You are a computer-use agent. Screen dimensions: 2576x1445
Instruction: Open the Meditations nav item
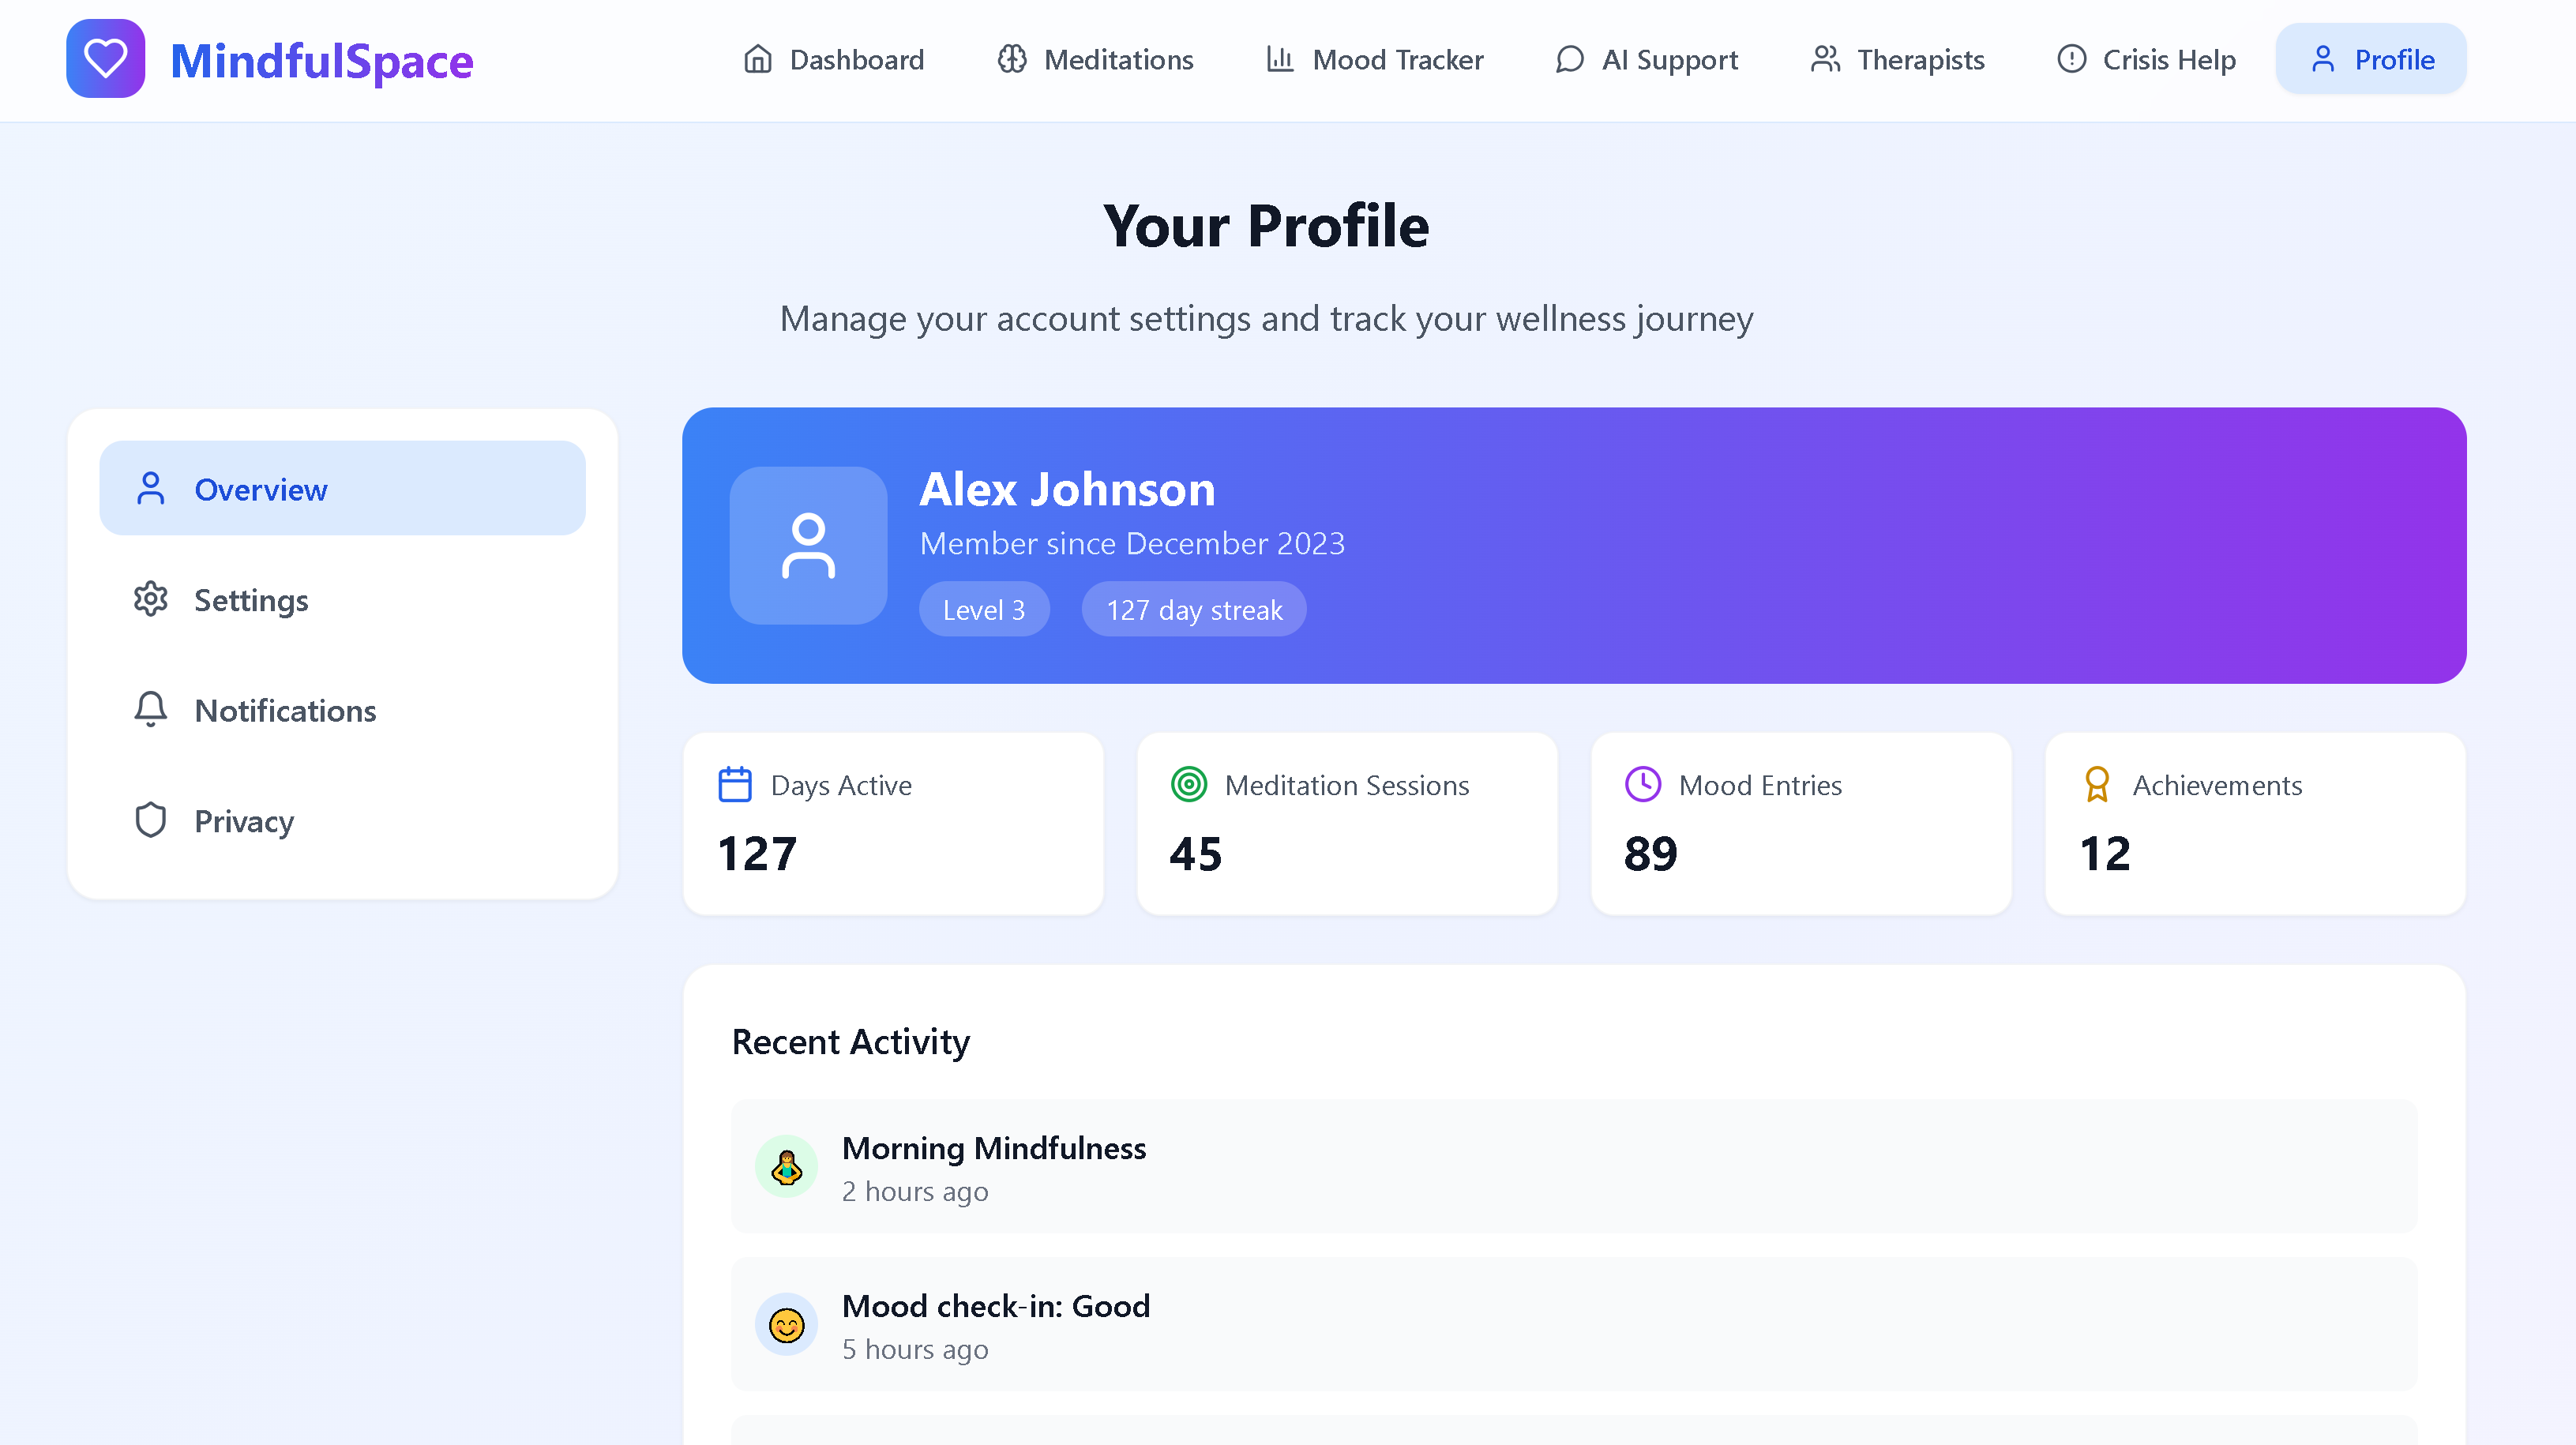point(1095,60)
